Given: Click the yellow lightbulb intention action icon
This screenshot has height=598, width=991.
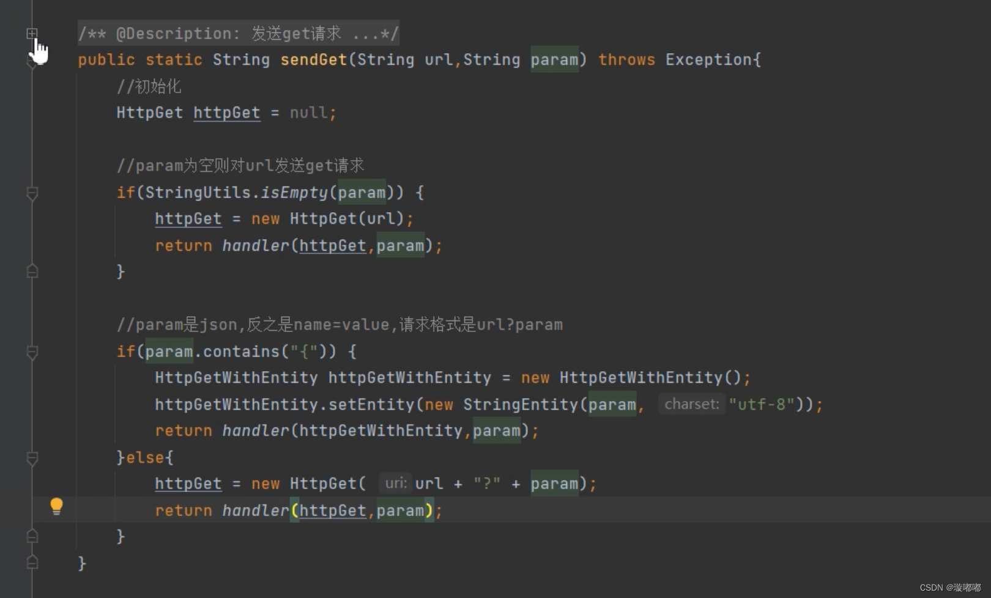Looking at the screenshot, I should pos(56,506).
